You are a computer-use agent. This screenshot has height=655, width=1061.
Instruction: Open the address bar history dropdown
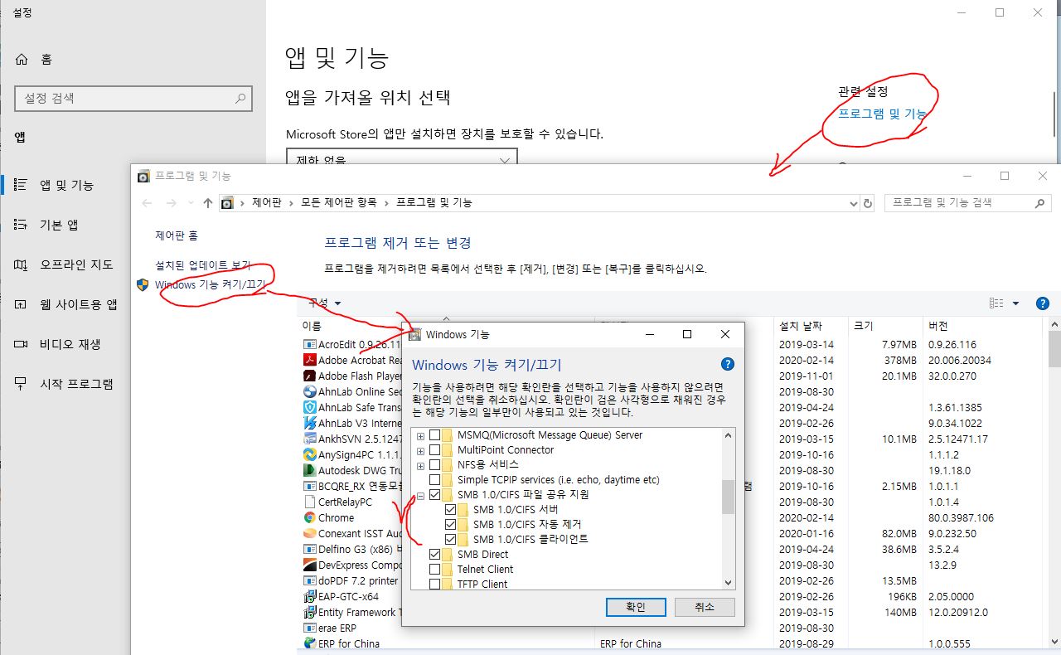854,202
